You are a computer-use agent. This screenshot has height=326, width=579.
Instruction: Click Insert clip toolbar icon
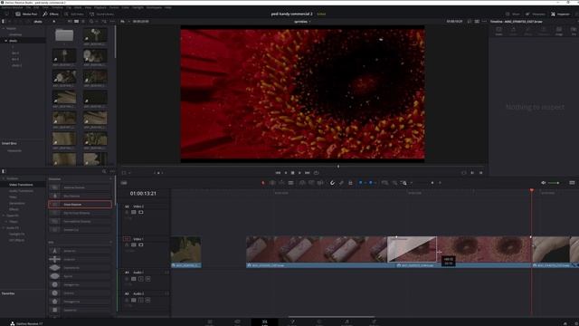[x=302, y=183]
